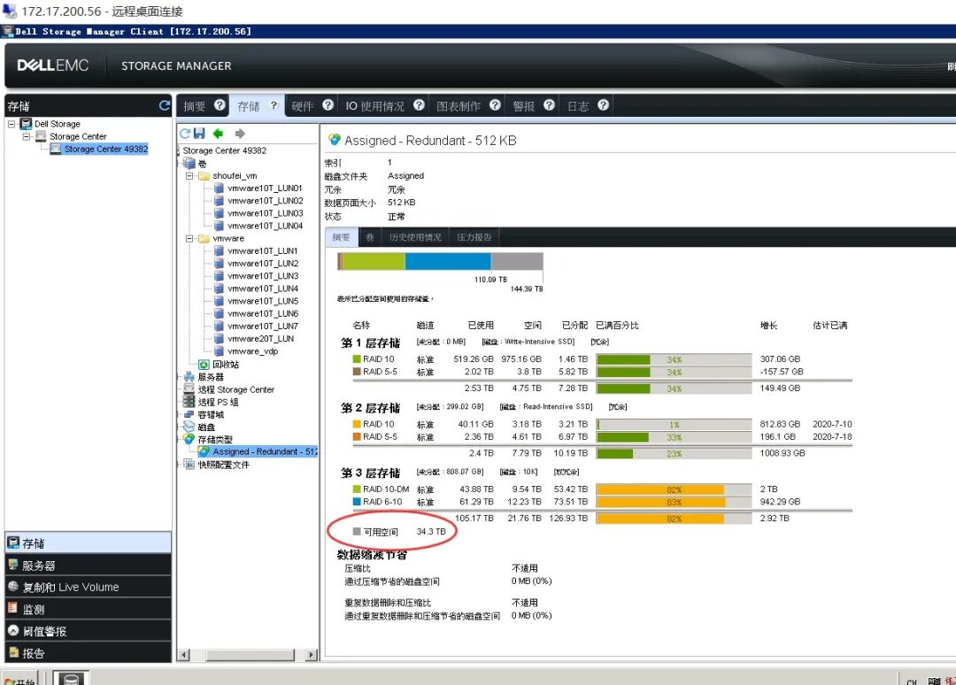
Task: Switch to the 日志 tab
Action: click(578, 106)
